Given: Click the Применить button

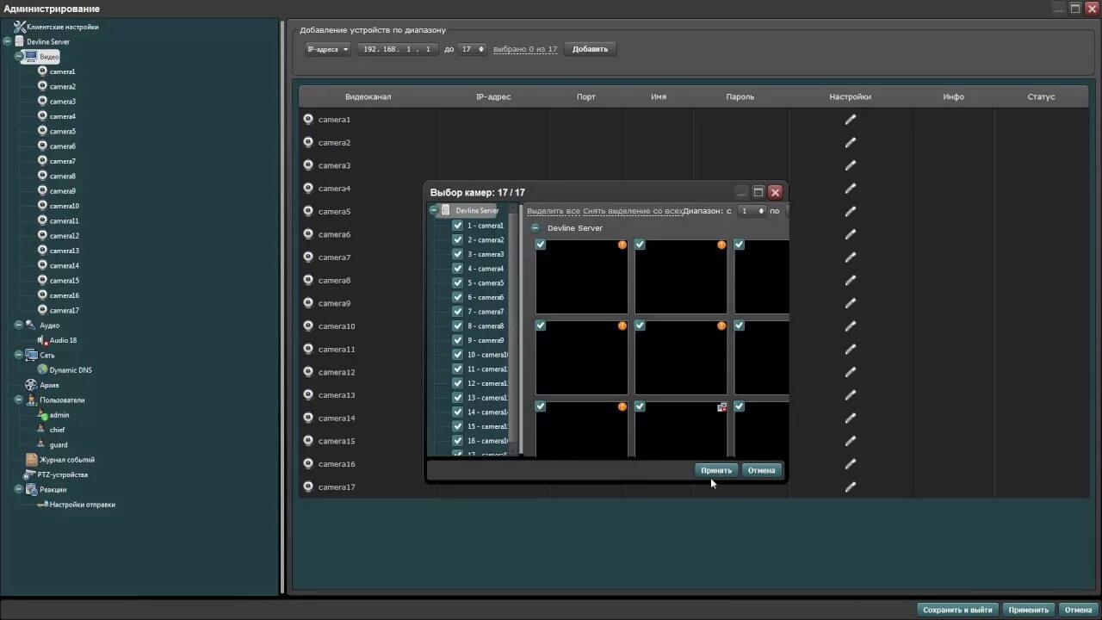Looking at the screenshot, I should point(1030,610).
